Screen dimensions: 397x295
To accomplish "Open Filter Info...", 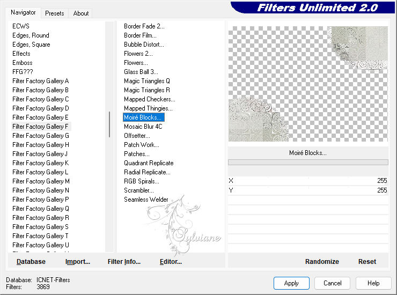I will click(x=124, y=262).
